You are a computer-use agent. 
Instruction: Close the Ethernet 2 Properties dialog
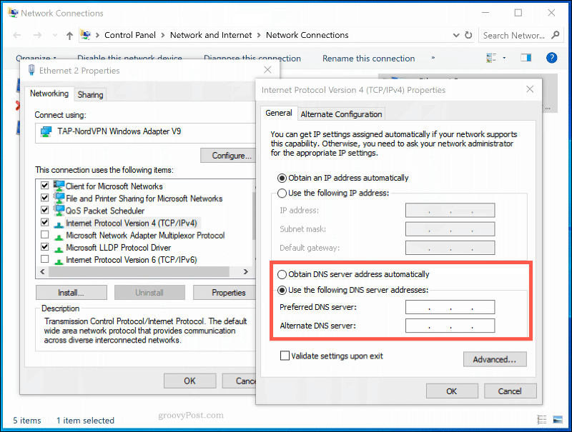coord(267,69)
